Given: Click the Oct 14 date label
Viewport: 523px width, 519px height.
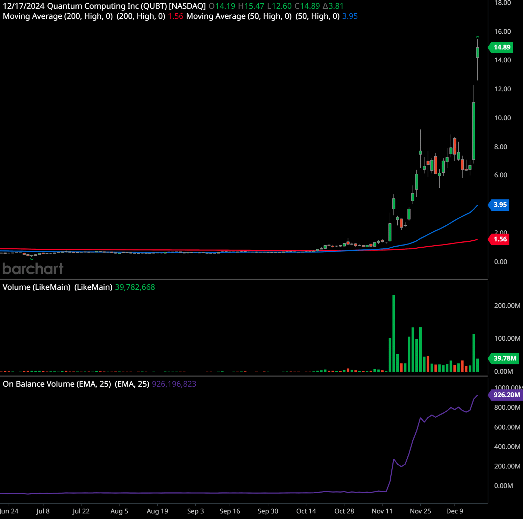Looking at the screenshot, I should click(306, 511).
